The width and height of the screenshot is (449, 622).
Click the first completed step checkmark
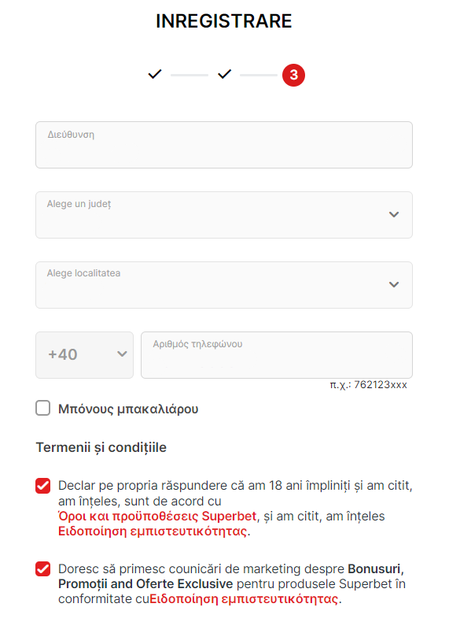coord(155,74)
